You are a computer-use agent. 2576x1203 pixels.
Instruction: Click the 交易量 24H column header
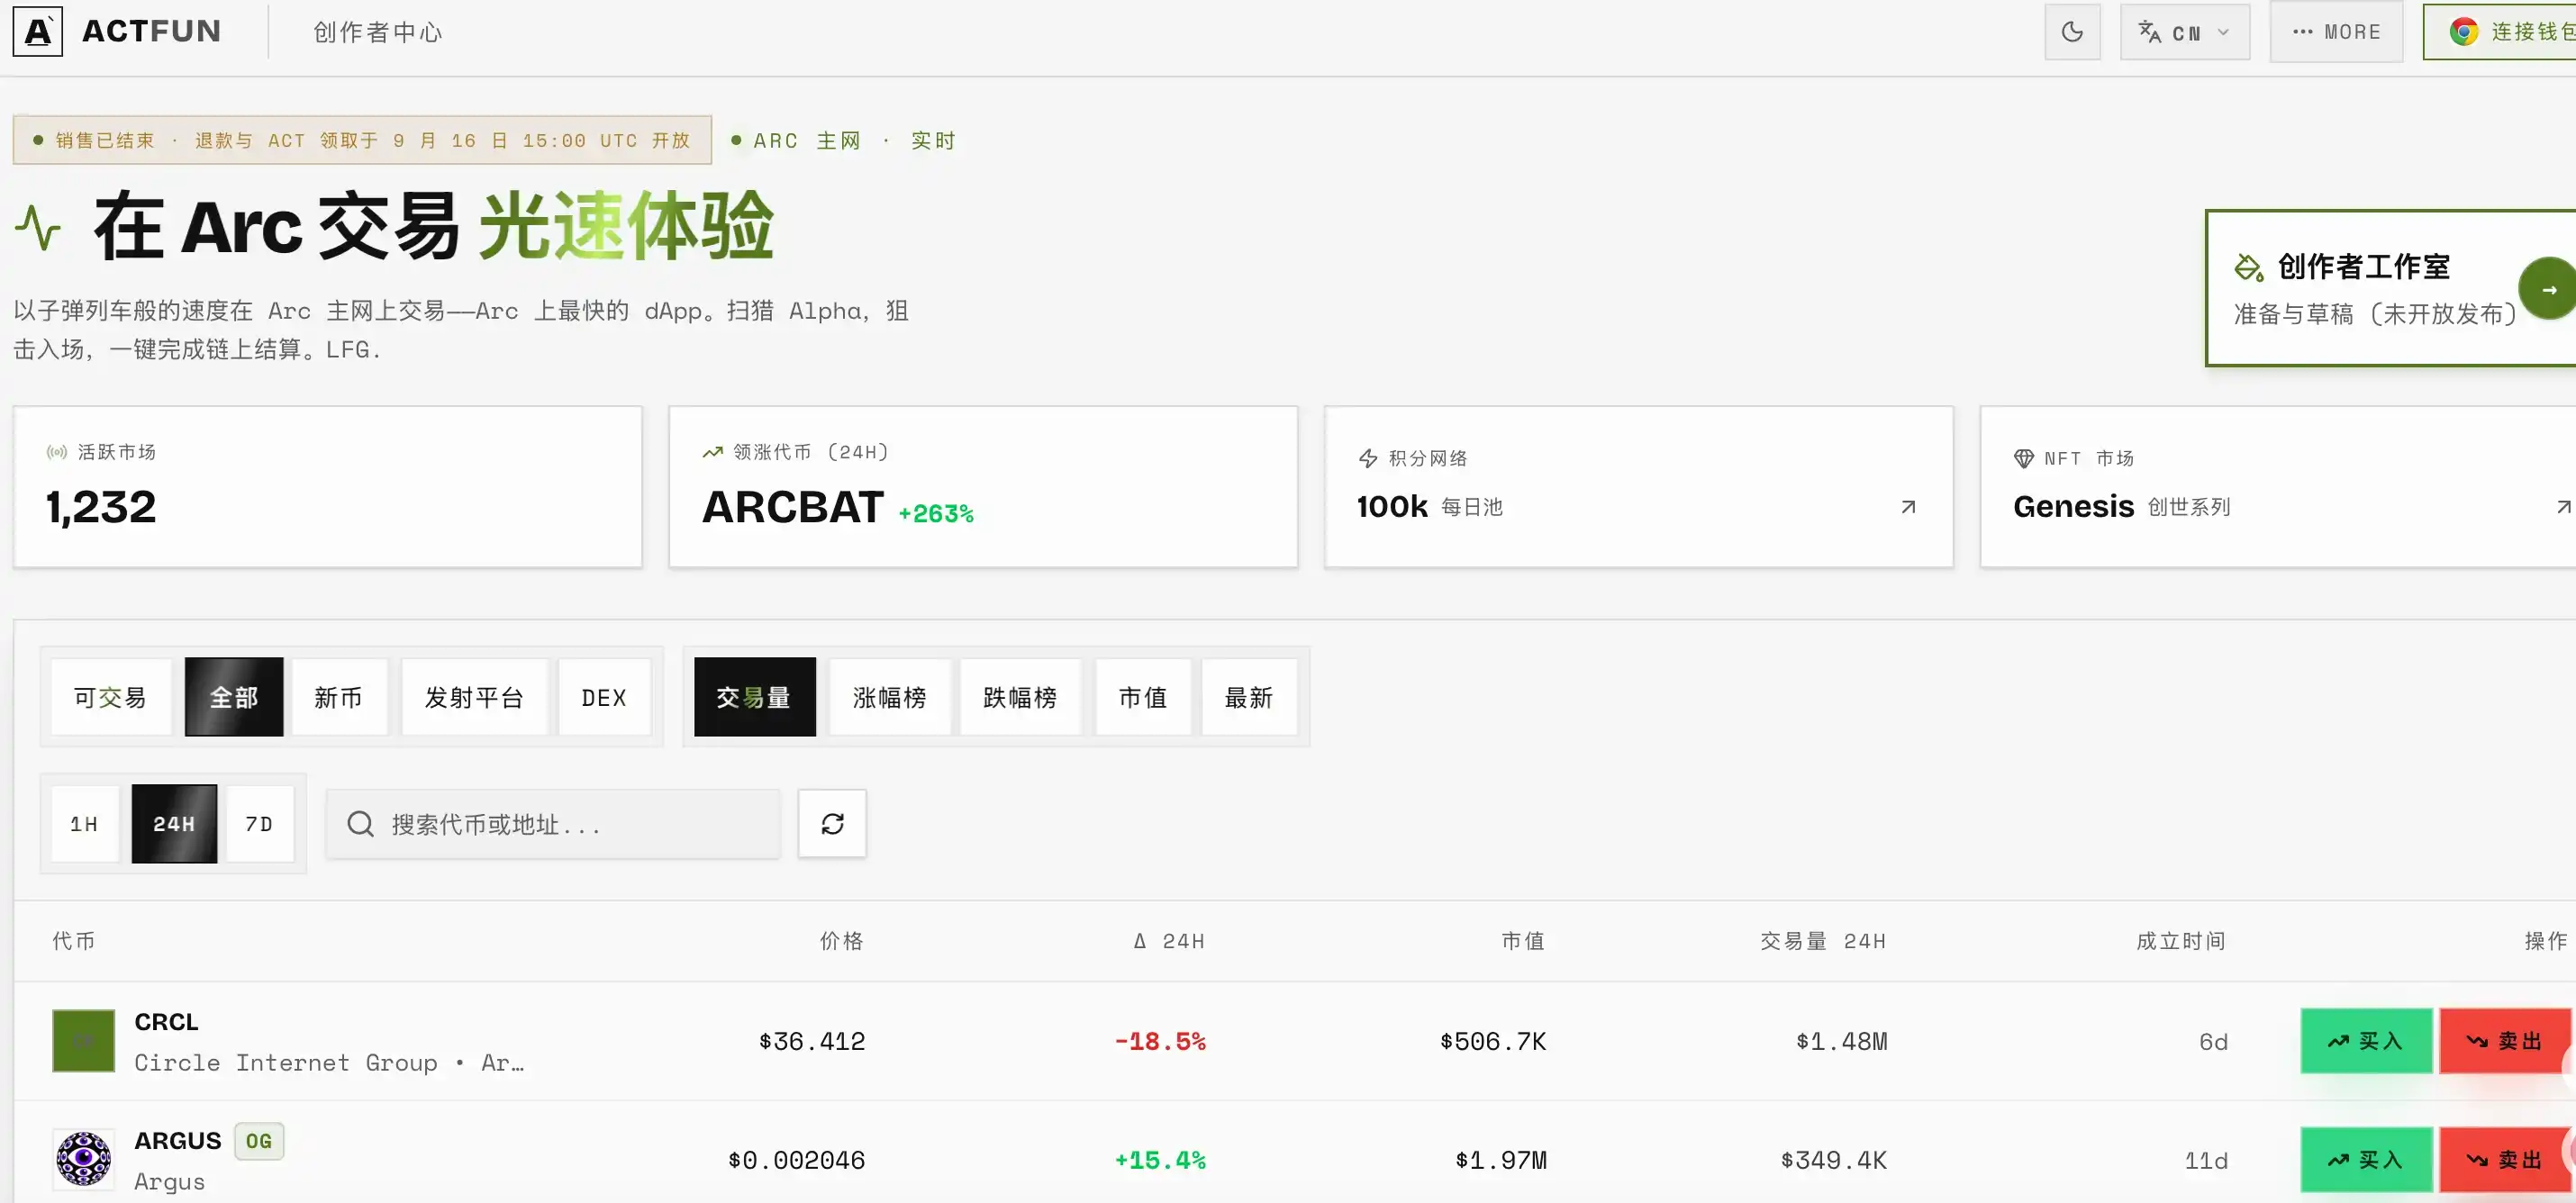(1823, 941)
